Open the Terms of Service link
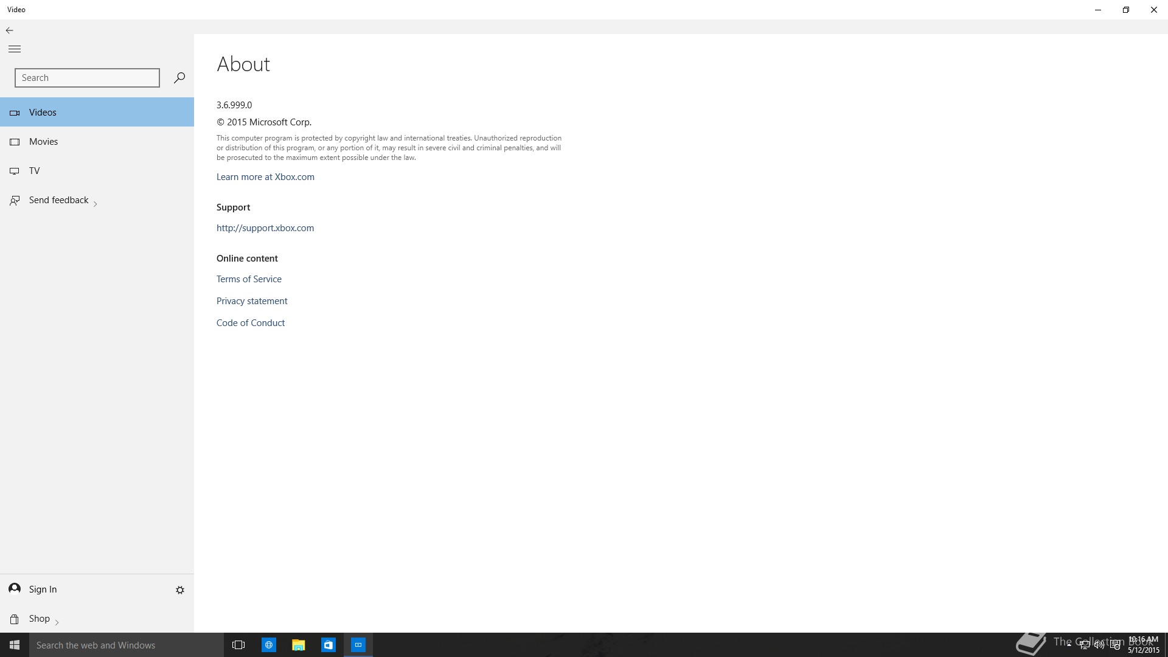Screen dimensions: 1168x657 (249, 279)
